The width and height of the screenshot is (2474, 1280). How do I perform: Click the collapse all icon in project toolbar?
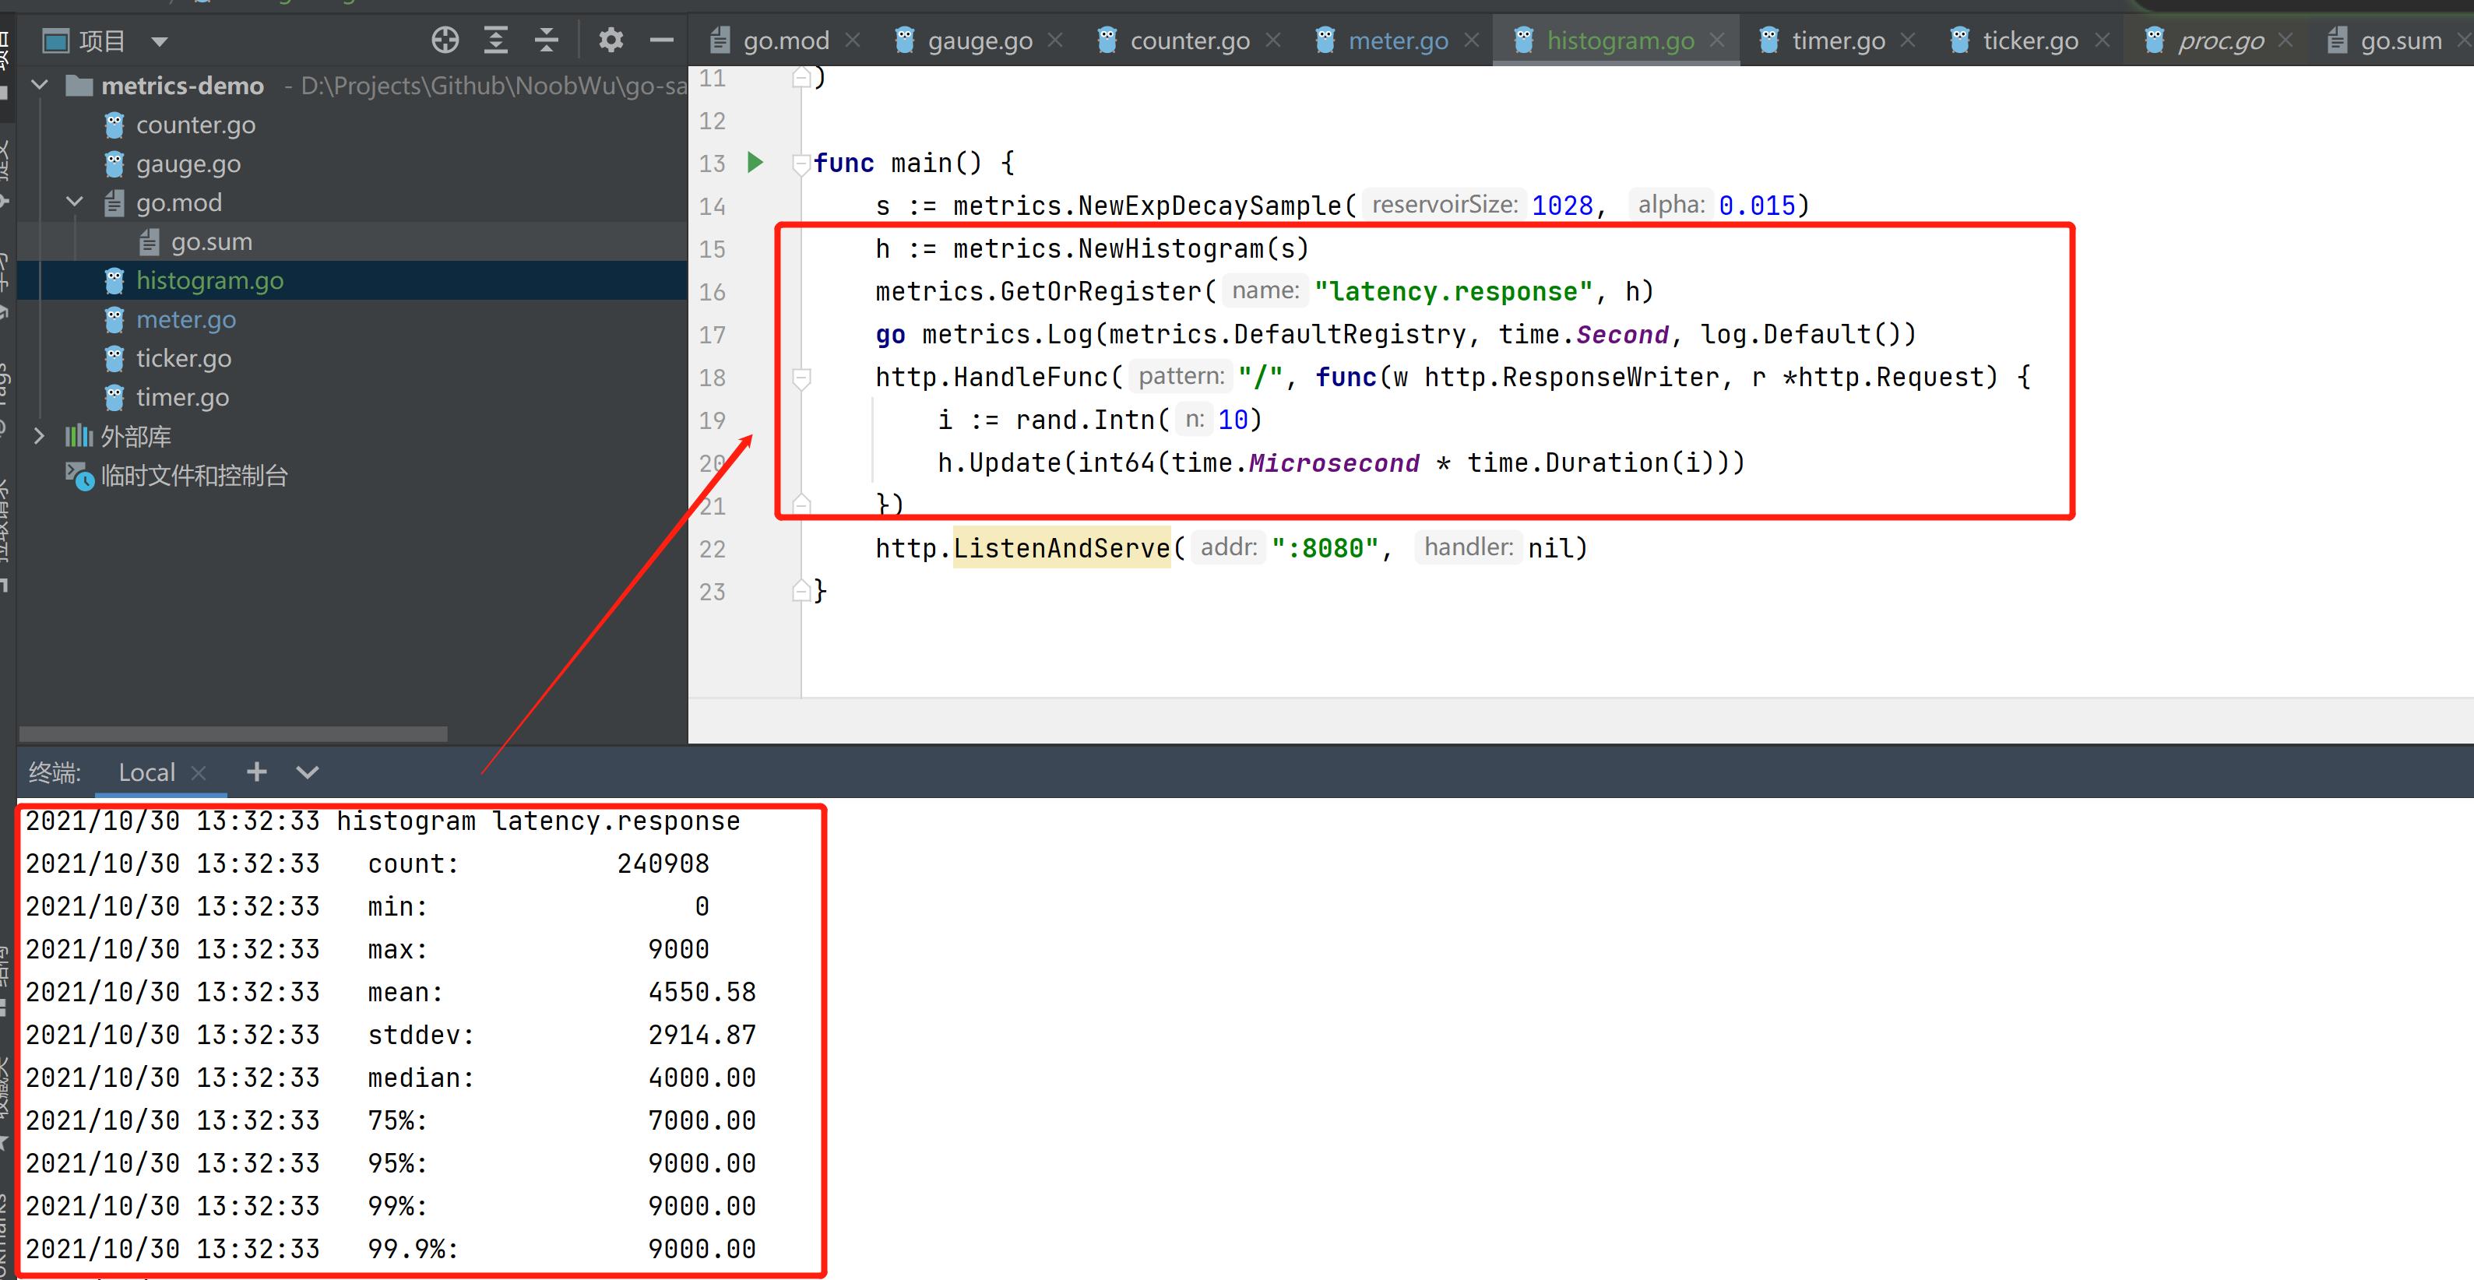[x=547, y=40]
